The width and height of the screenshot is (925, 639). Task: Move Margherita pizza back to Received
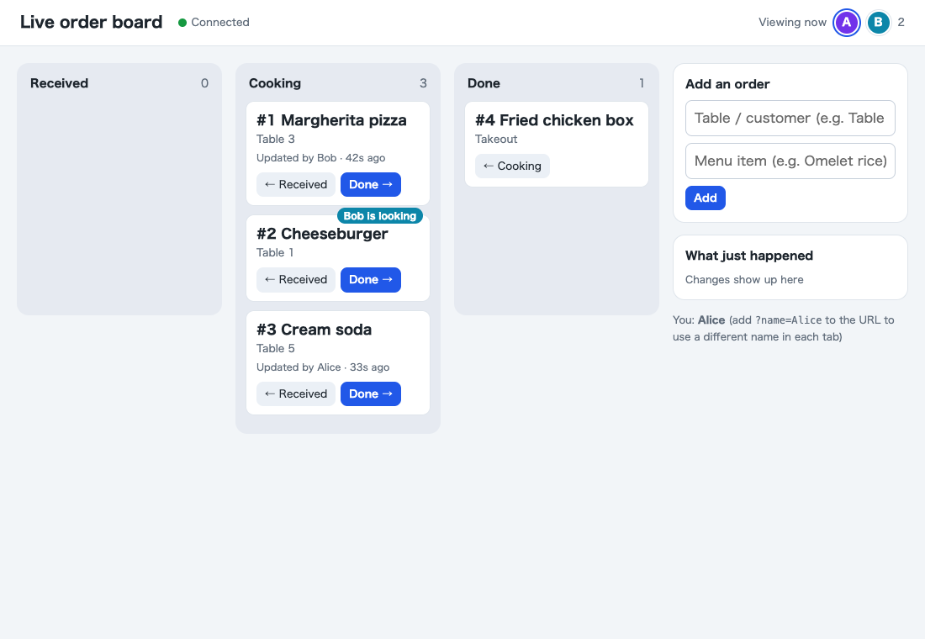point(295,185)
